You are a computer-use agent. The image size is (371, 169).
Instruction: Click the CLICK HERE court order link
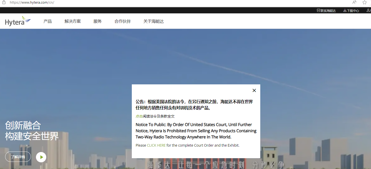(156, 145)
